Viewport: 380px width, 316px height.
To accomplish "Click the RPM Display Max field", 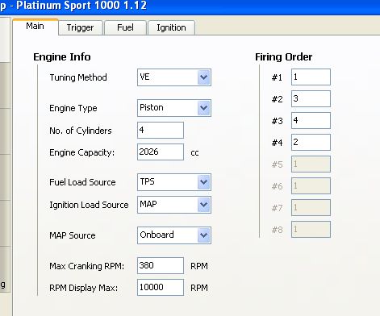I will tap(161, 288).
